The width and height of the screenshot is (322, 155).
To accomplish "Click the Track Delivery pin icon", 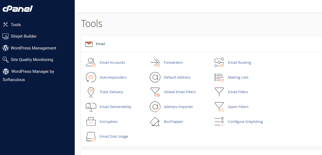I will click(x=91, y=92).
